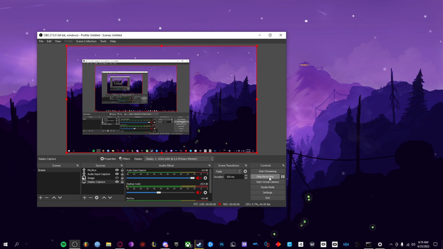The height and width of the screenshot is (249, 443).
Task: Click the Duration 300 ms field
Action: [235, 177]
